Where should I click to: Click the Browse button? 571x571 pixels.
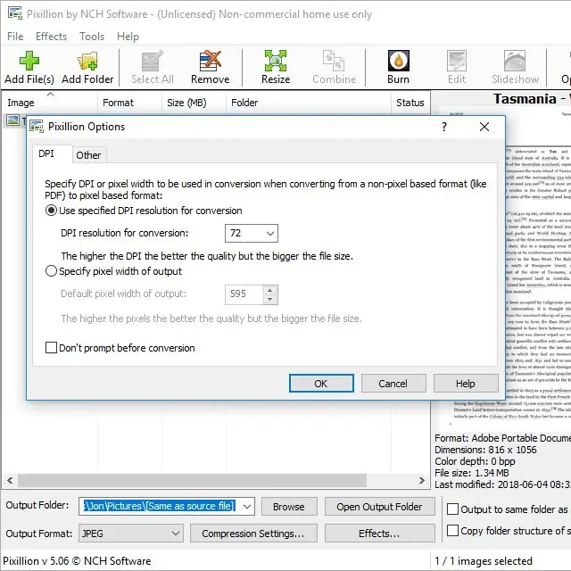click(x=289, y=507)
